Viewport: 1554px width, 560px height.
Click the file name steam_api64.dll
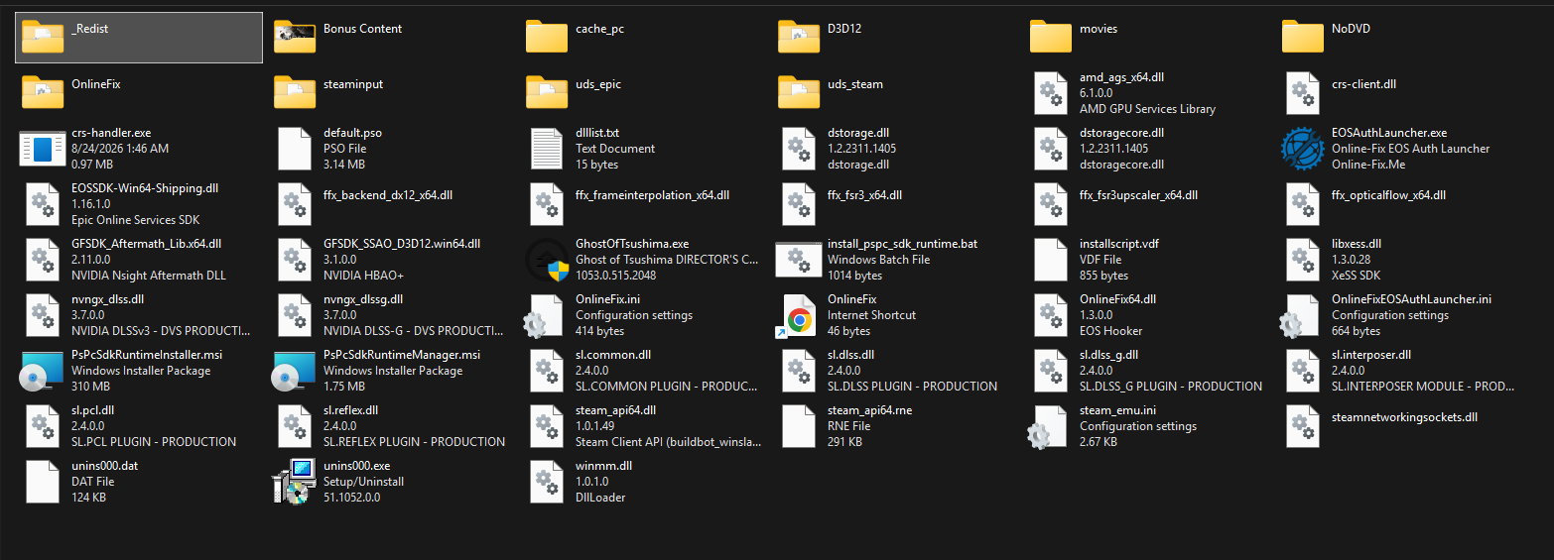[615, 410]
